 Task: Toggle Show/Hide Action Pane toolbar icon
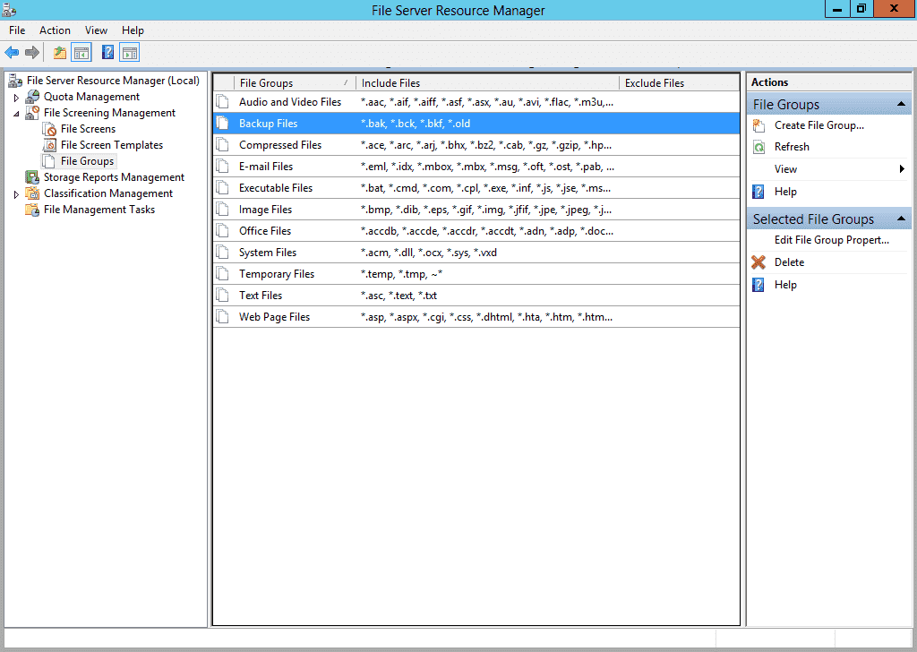point(129,53)
